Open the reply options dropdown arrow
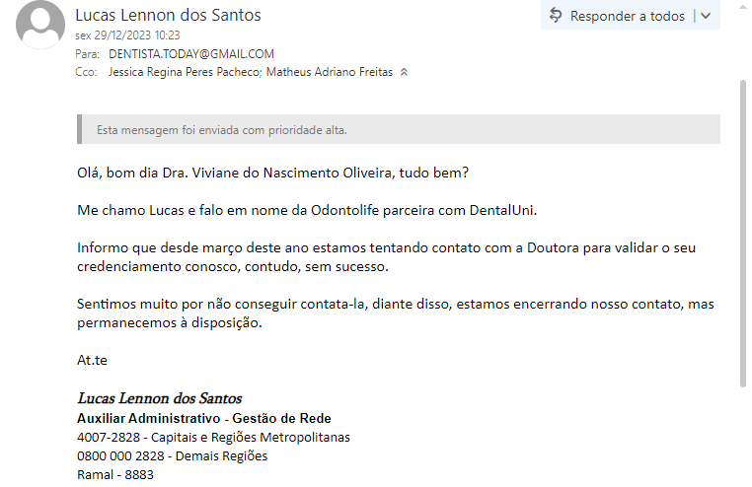 coord(707,15)
